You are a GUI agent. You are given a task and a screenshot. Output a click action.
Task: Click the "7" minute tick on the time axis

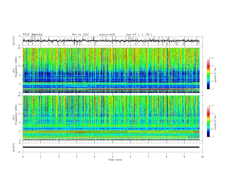point(149,157)
